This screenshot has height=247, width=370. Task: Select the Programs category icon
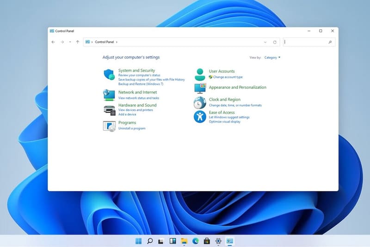109,126
